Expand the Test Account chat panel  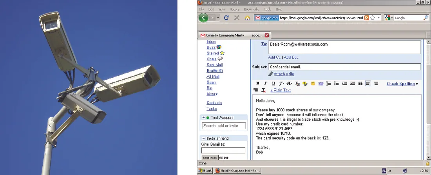(x=203, y=118)
